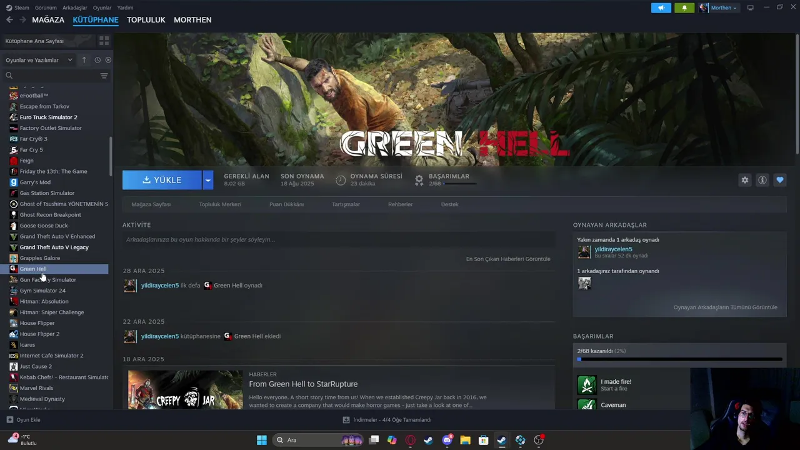Click the blue announcements megaphone button
The height and width of the screenshot is (450, 800).
coord(661,7)
